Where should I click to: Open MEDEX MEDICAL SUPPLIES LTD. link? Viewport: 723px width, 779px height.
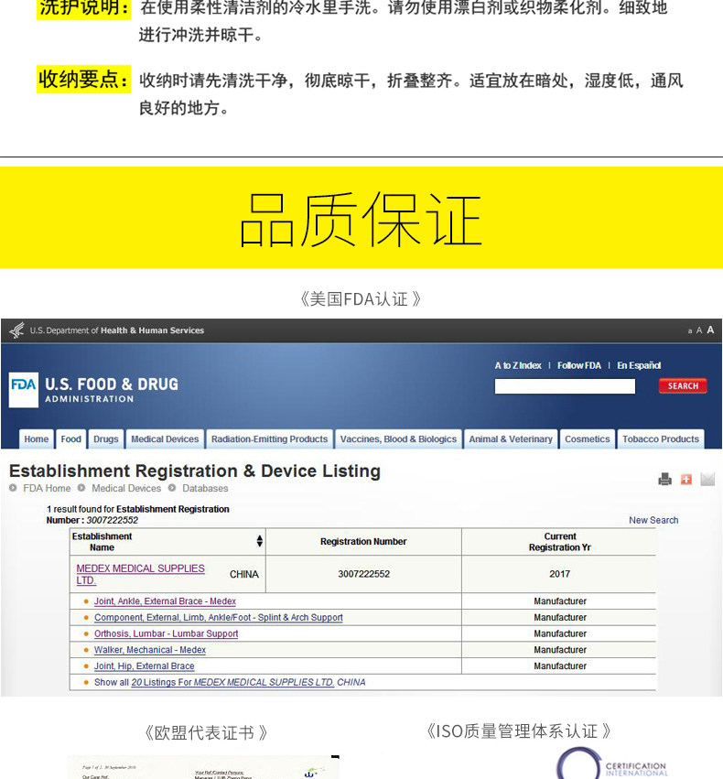click(x=141, y=574)
